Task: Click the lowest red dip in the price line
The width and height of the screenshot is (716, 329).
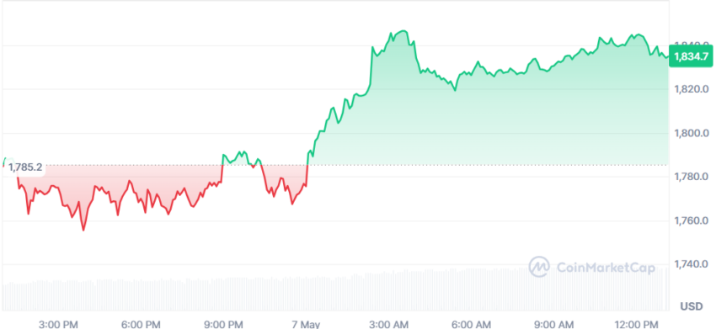Action: (x=83, y=230)
